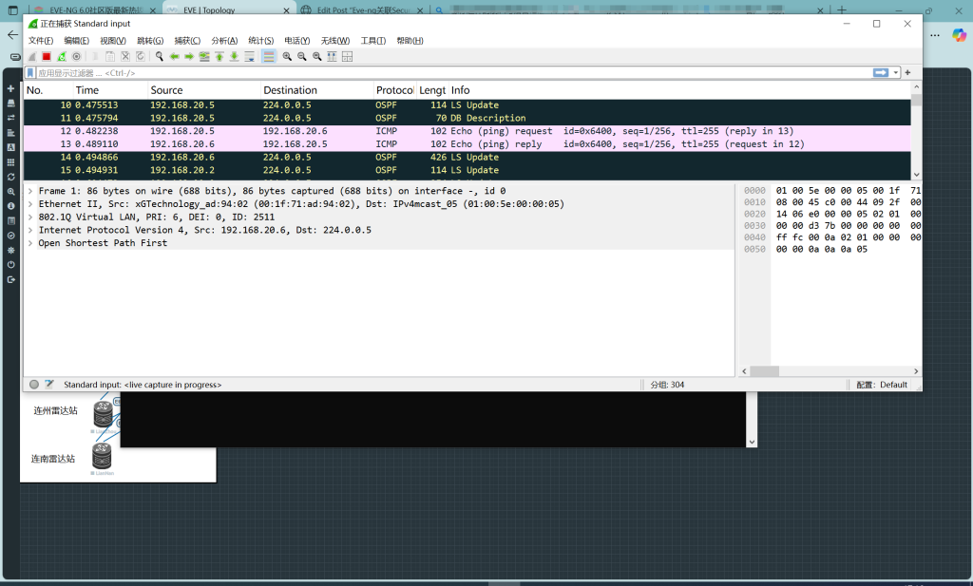Jump to the last packet in the toolbar
This screenshot has width=973, height=586.
coord(234,57)
